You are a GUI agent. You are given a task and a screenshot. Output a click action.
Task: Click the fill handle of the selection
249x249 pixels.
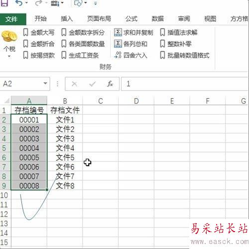(x=47, y=189)
